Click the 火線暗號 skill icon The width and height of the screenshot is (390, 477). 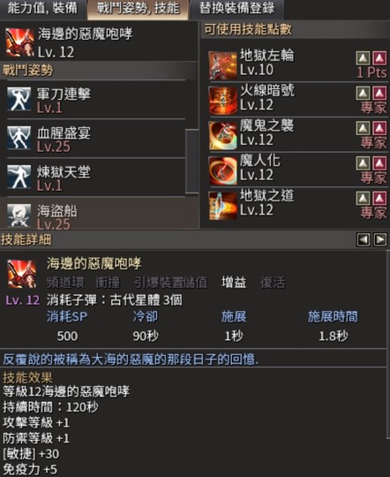pyautogui.click(x=223, y=101)
